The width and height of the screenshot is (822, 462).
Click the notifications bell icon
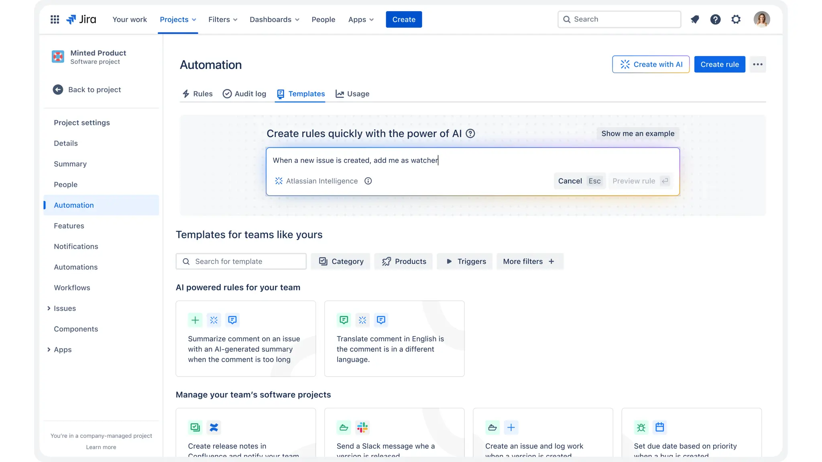coord(695,19)
